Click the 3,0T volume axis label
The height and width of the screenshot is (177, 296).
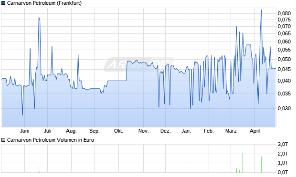(283, 145)
